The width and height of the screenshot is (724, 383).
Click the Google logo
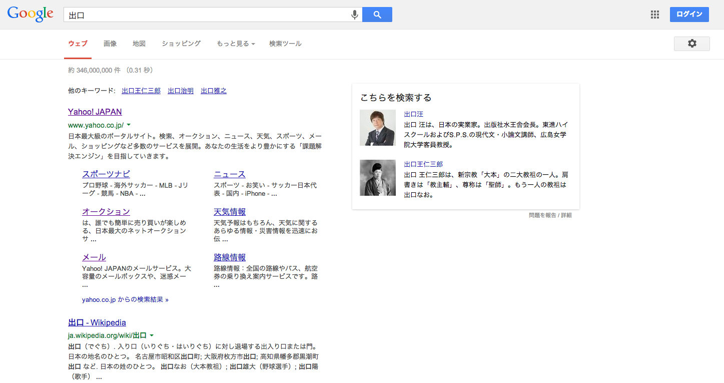pos(30,14)
